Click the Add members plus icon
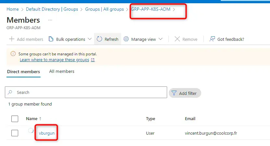Screen dimensions: 270x146 [x=12, y=39]
